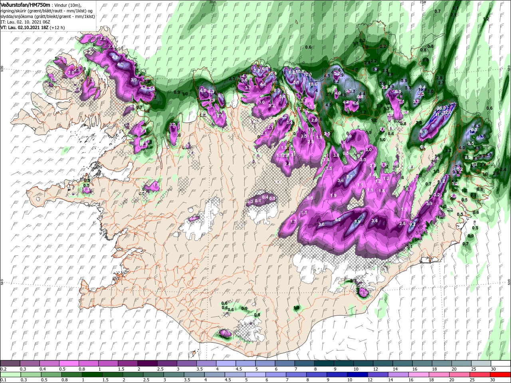Click the light lavender swatch after 4 in upper legend

[x=226, y=363]
